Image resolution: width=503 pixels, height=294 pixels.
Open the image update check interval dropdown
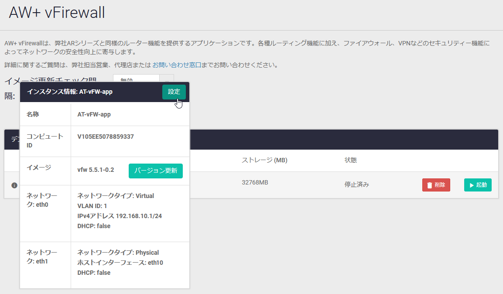click(144, 78)
